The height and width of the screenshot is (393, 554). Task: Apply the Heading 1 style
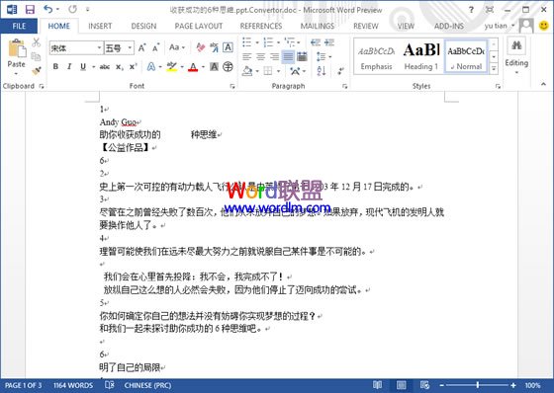pos(421,57)
